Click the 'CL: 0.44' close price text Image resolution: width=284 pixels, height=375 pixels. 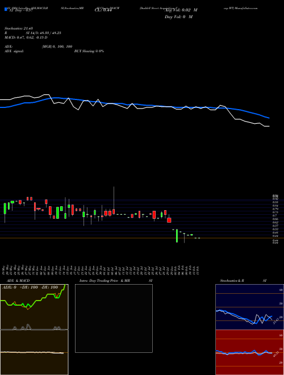(103, 10)
